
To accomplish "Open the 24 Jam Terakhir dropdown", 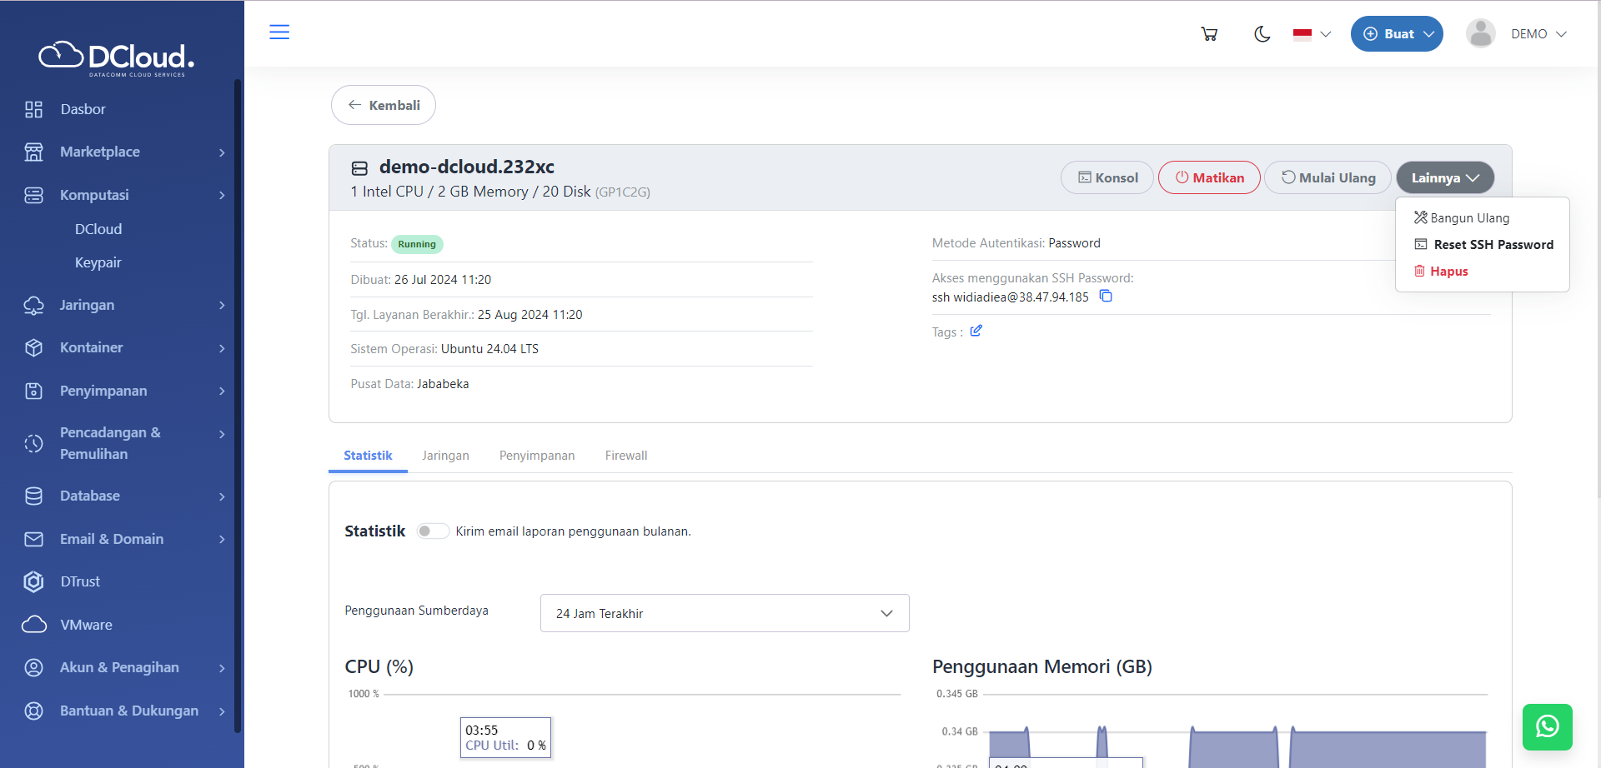I will click(x=724, y=613).
